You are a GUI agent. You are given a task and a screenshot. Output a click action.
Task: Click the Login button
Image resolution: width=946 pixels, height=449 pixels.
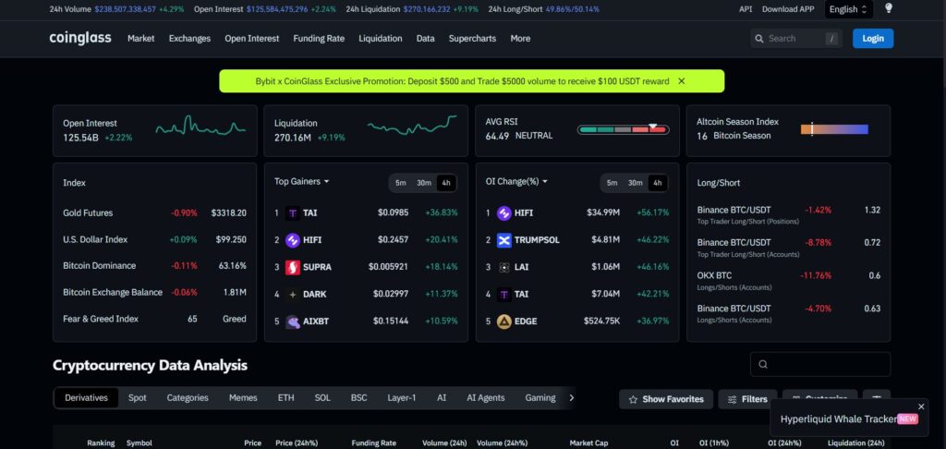(x=873, y=38)
